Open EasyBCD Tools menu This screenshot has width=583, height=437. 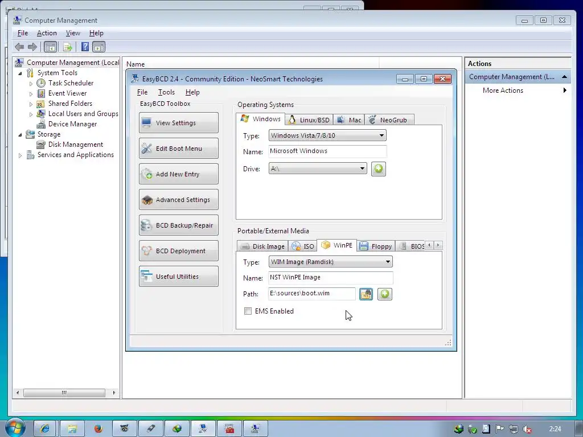[166, 92]
